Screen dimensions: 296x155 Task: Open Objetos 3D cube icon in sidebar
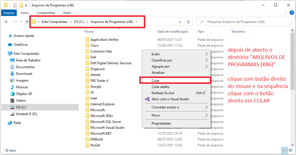[12, 94]
